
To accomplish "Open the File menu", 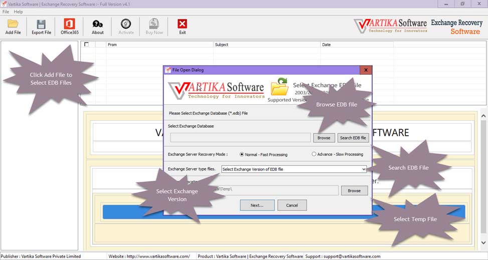I will 6,12.
